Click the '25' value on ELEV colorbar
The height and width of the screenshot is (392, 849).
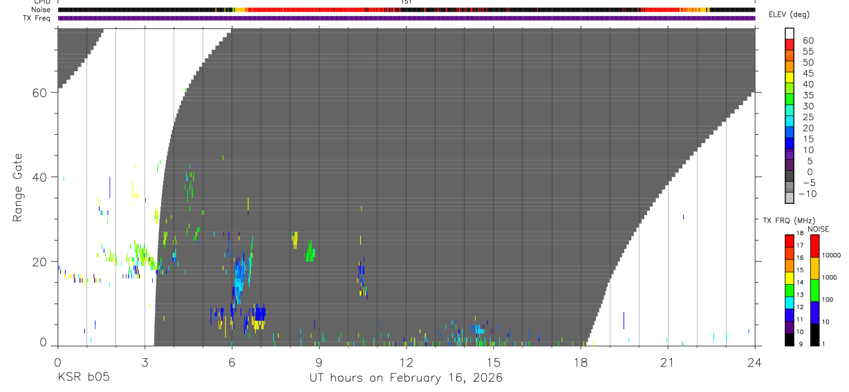click(x=808, y=118)
